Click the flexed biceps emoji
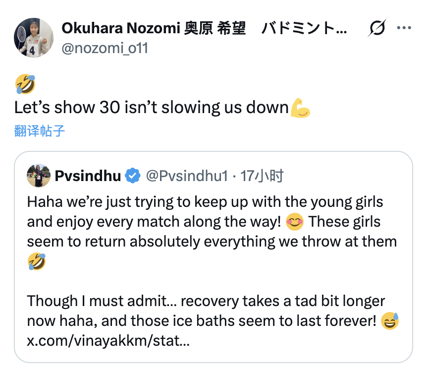The width and height of the screenshot is (429, 375). click(x=301, y=108)
